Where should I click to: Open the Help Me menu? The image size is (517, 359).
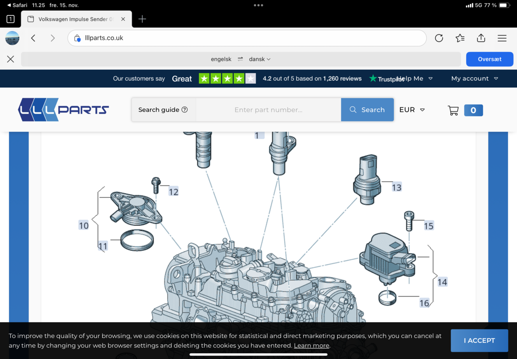[415, 79]
